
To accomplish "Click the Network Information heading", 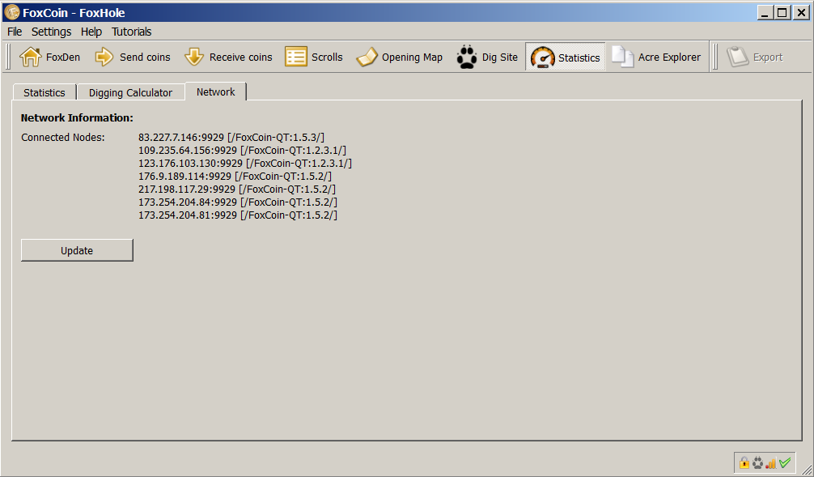I will (x=77, y=118).
